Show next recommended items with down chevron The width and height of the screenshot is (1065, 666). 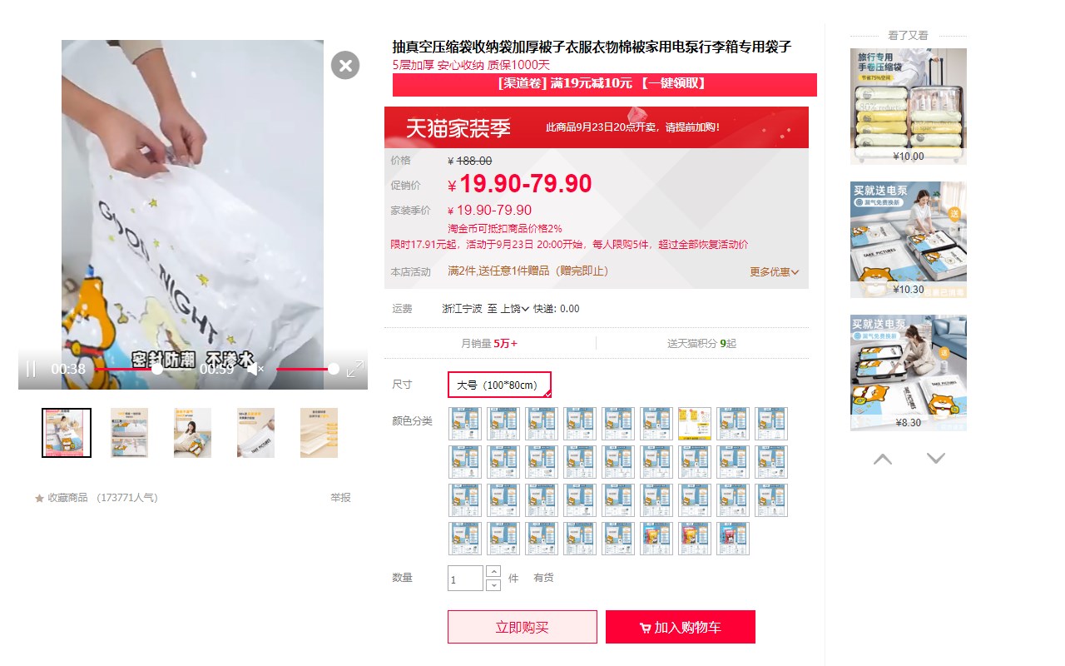936,459
